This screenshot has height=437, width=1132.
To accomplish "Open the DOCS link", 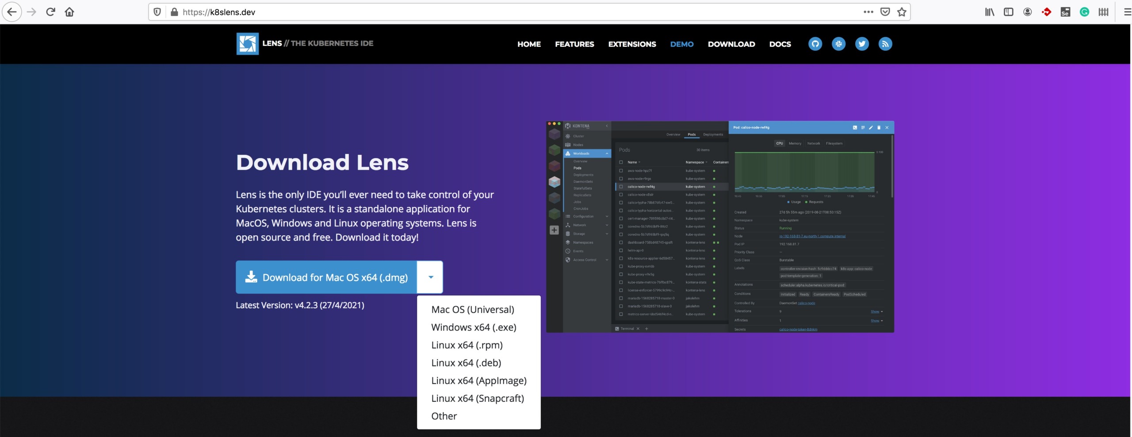I will 780,44.
